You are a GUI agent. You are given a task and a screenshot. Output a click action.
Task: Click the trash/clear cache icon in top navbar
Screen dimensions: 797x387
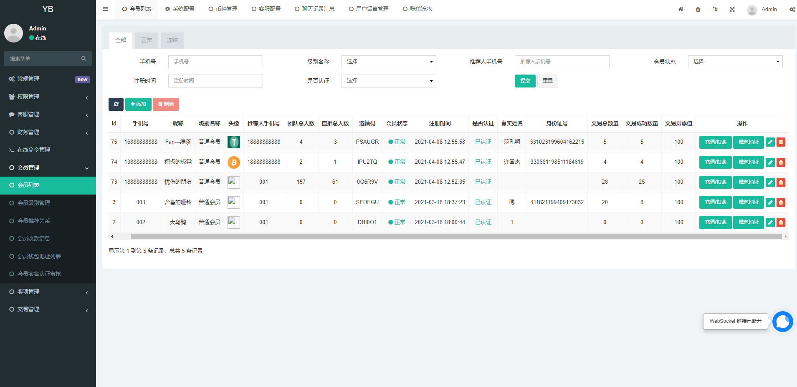(x=698, y=9)
